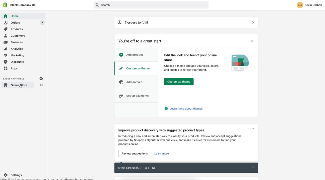Image resolution: width=325 pixels, height=180 pixels.
Task: Open Customers in the sidebar
Action: 18,36
